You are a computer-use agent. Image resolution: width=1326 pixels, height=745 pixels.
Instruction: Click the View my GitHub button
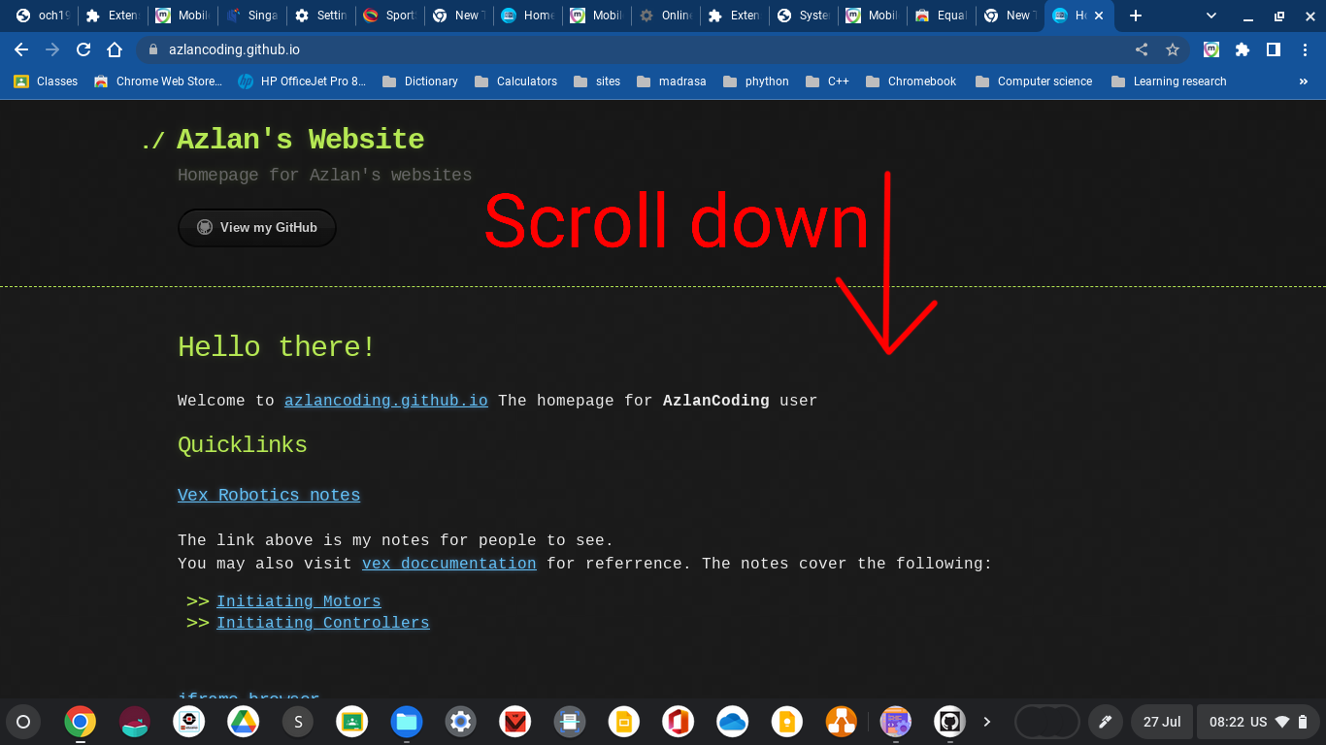point(257,227)
